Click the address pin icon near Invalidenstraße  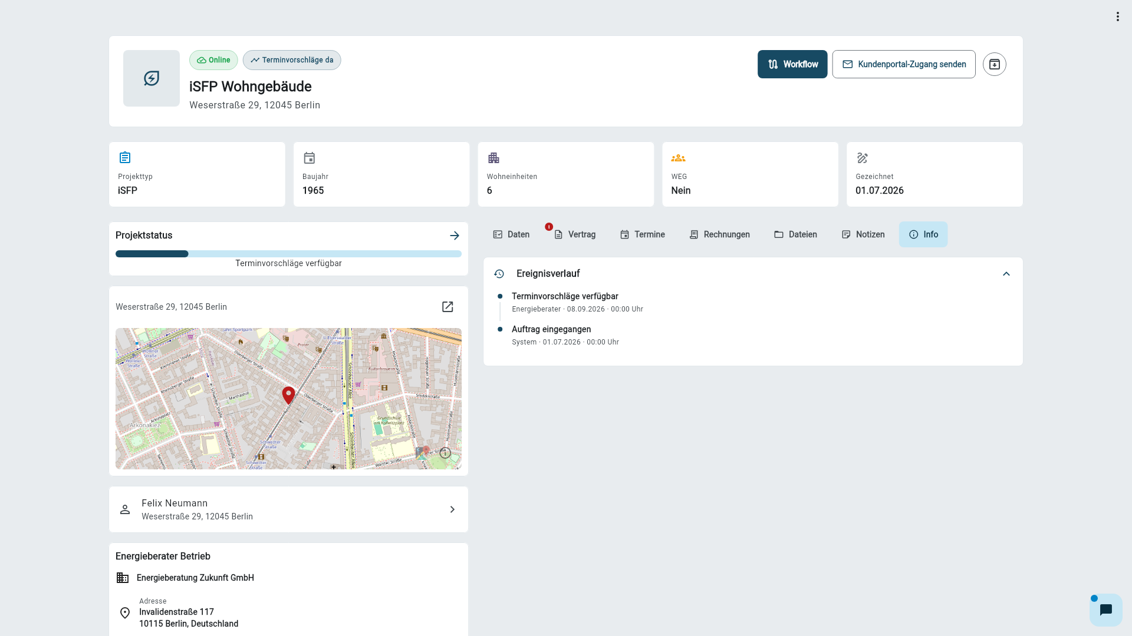click(125, 613)
